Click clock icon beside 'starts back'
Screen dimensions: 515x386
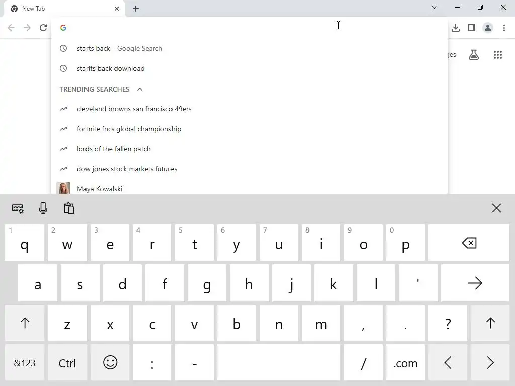(63, 48)
